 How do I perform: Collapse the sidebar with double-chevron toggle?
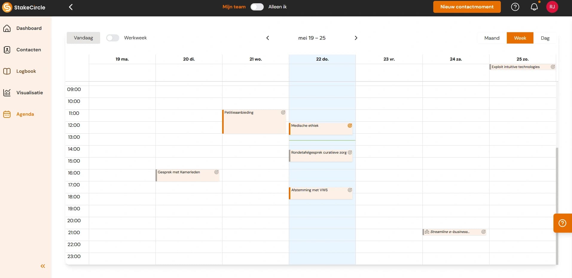pyautogui.click(x=42, y=266)
